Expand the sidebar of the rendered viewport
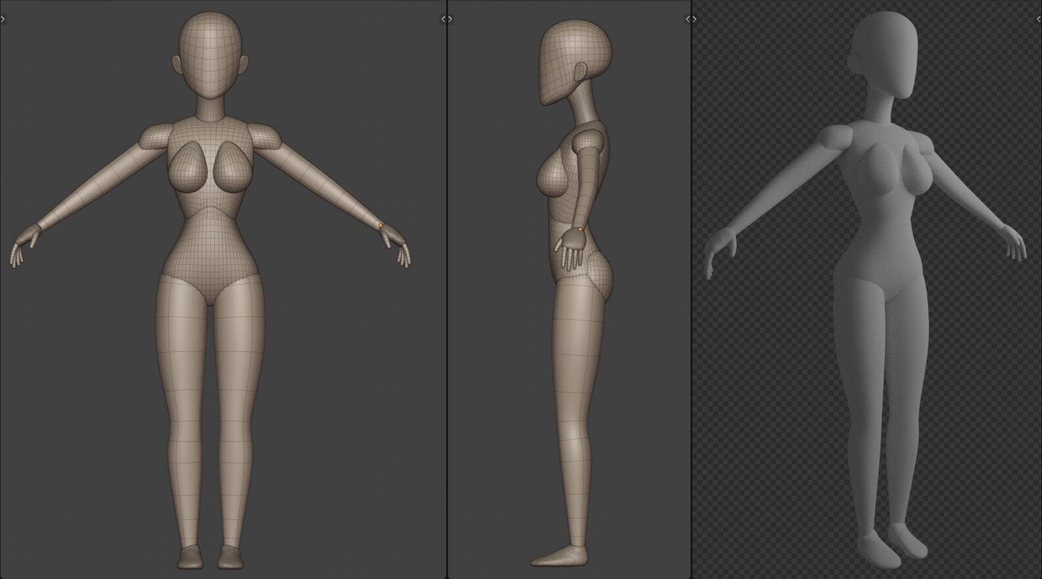The height and width of the screenshot is (579, 1042). coord(1039,19)
